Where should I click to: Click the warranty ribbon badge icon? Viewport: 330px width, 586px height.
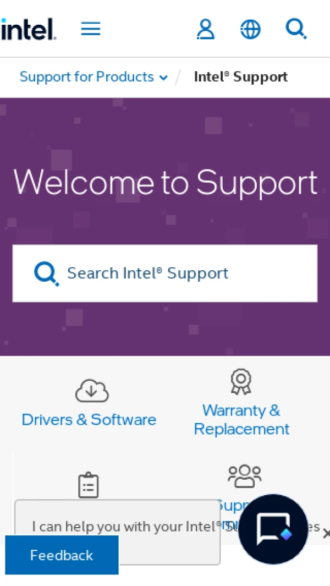pyautogui.click(x=241, y=382)
